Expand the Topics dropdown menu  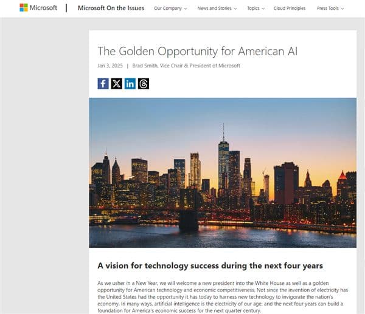(255, 9)
